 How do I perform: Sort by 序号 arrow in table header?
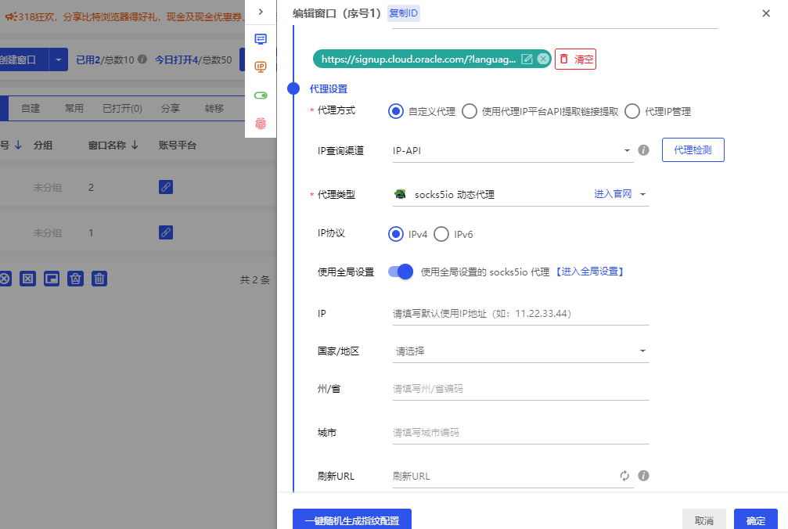coord(18,146)
